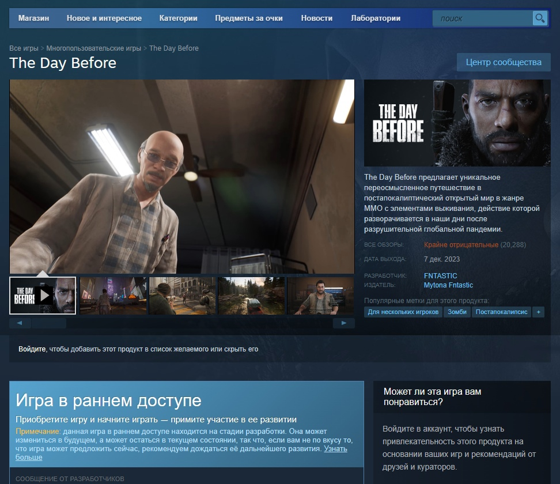Click the right arrow of the screenshot strip

click(x=343, y=323)
